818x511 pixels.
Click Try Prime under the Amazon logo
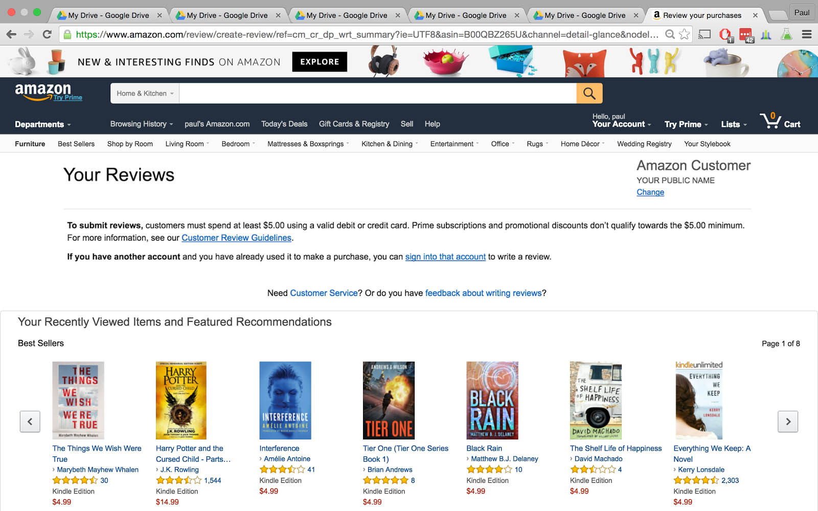point(68,98)
